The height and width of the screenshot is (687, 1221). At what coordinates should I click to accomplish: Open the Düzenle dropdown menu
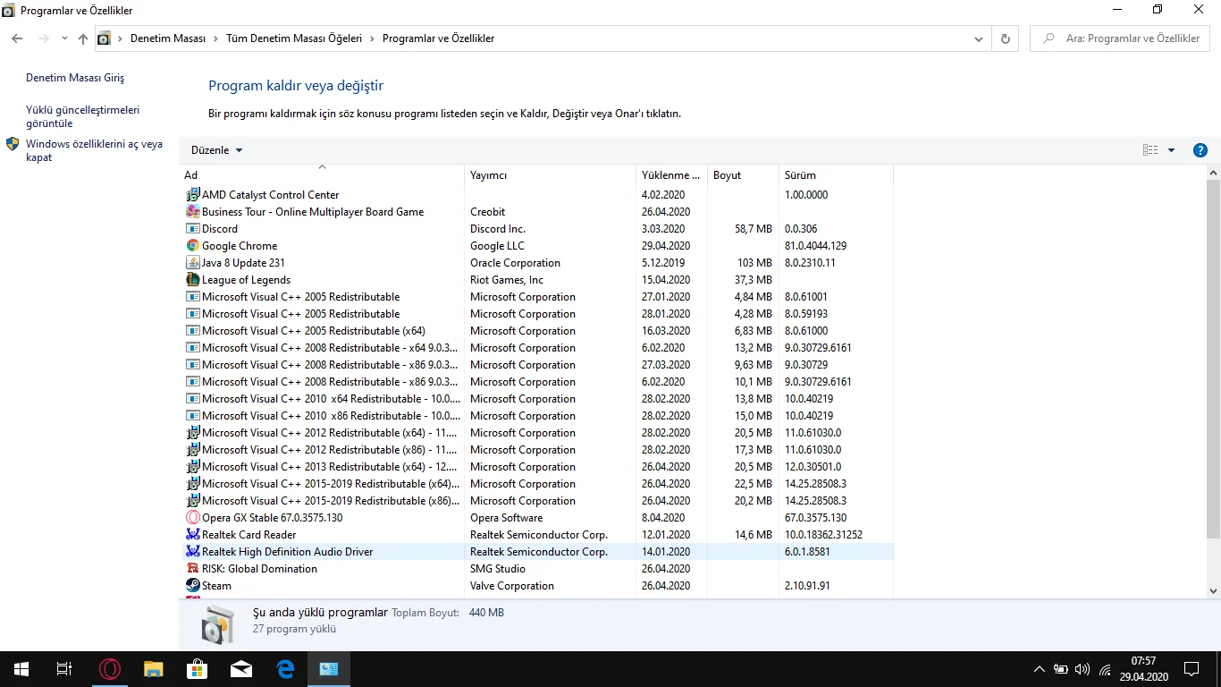[x=216, y=150]
